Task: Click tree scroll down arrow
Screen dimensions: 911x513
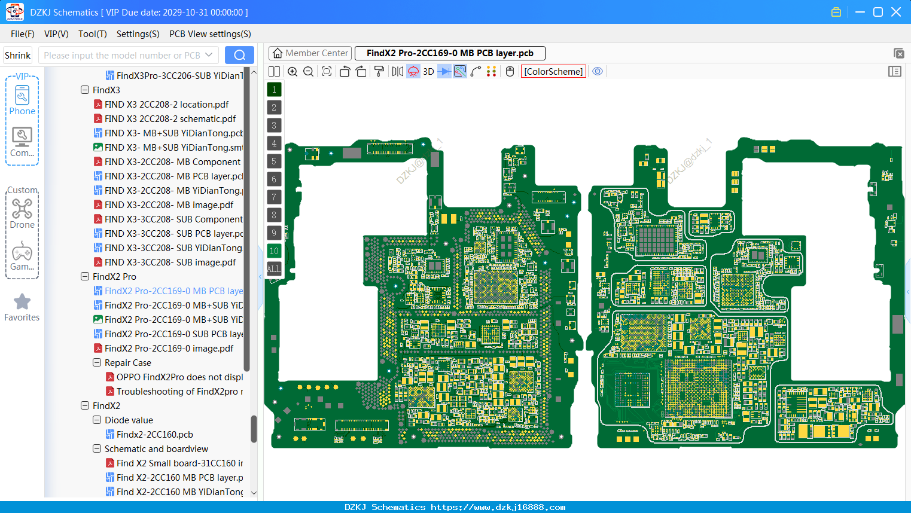Action: [x=254, y=493]
